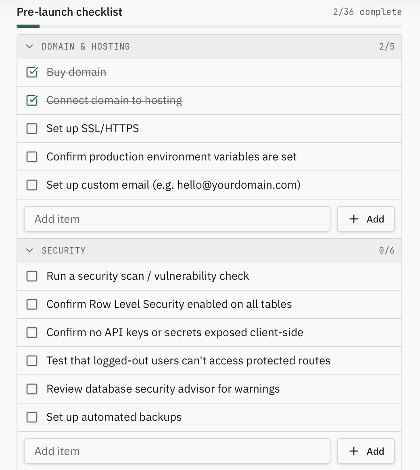Click Set up automated backups text
This screenshot has height=470, width=420.
coord(114,417)
